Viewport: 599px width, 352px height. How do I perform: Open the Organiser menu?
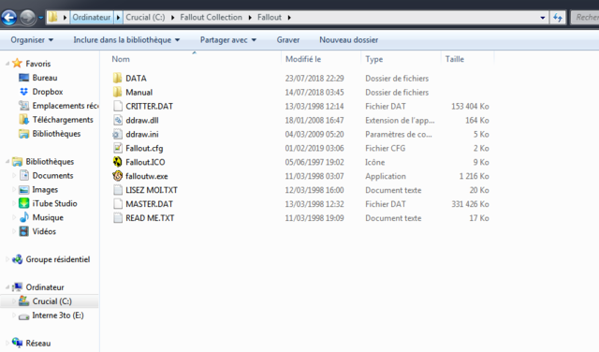(32, 39)
